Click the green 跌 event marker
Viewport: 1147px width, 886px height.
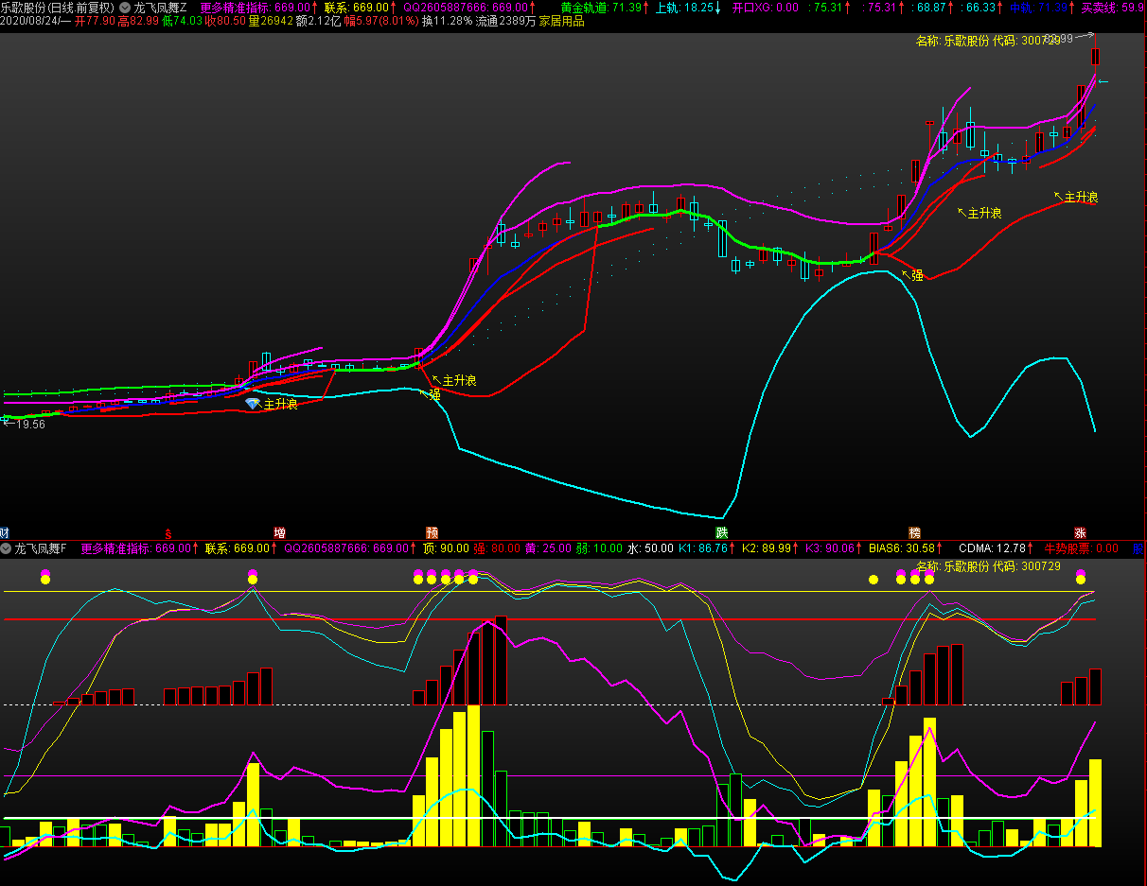tap(722, 533)
